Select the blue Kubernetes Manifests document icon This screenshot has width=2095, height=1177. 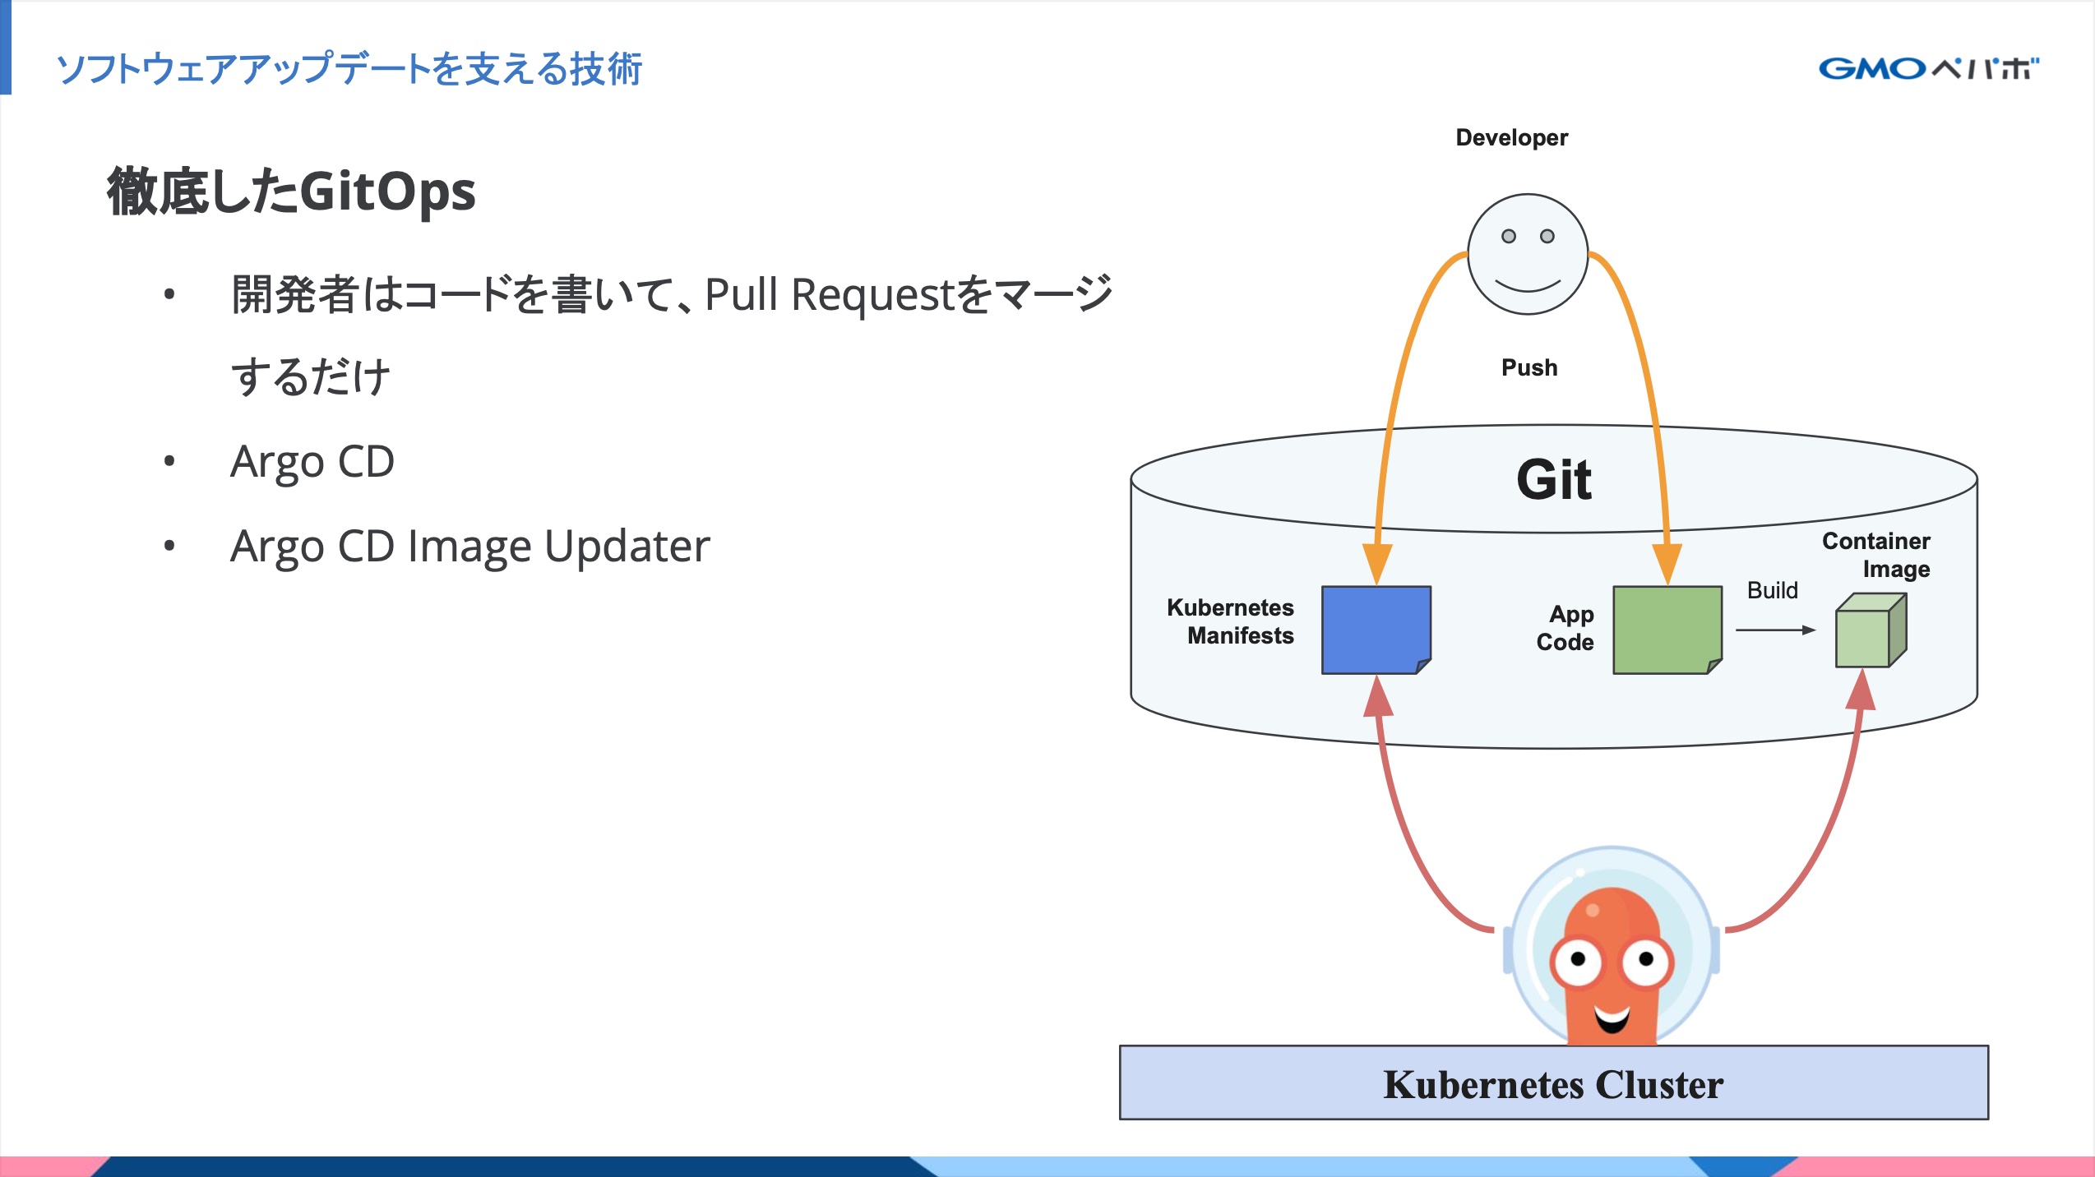click(1376, 628)
